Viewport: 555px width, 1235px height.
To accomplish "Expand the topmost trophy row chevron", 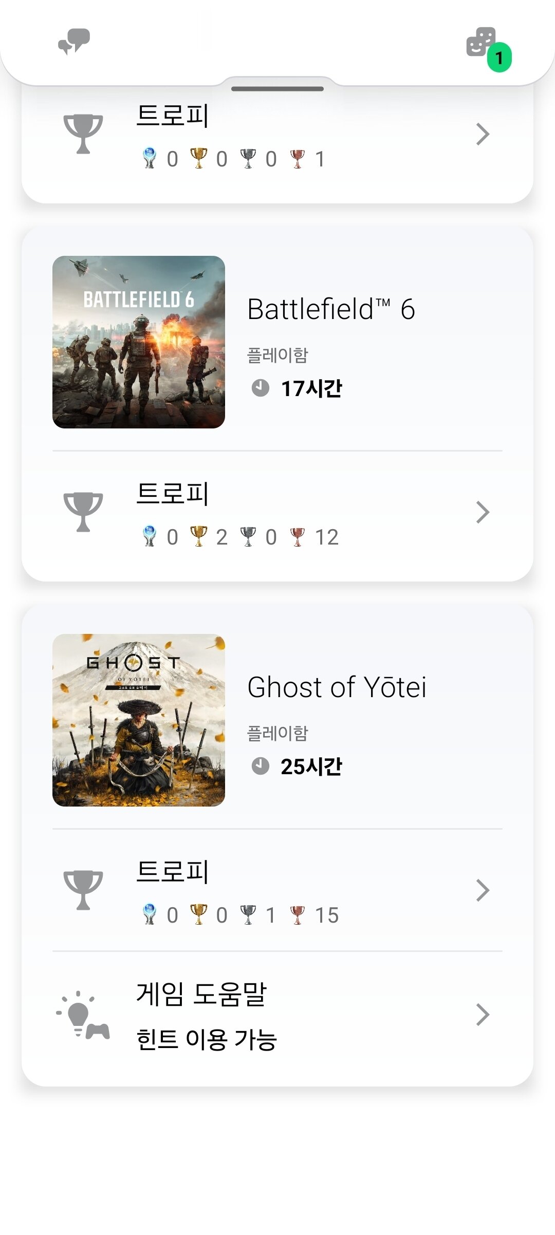I will point(483,134).
